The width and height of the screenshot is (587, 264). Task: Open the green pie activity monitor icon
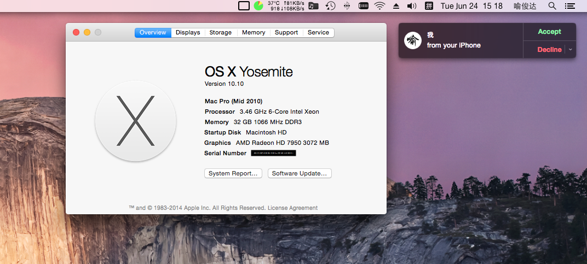point(258,5)
